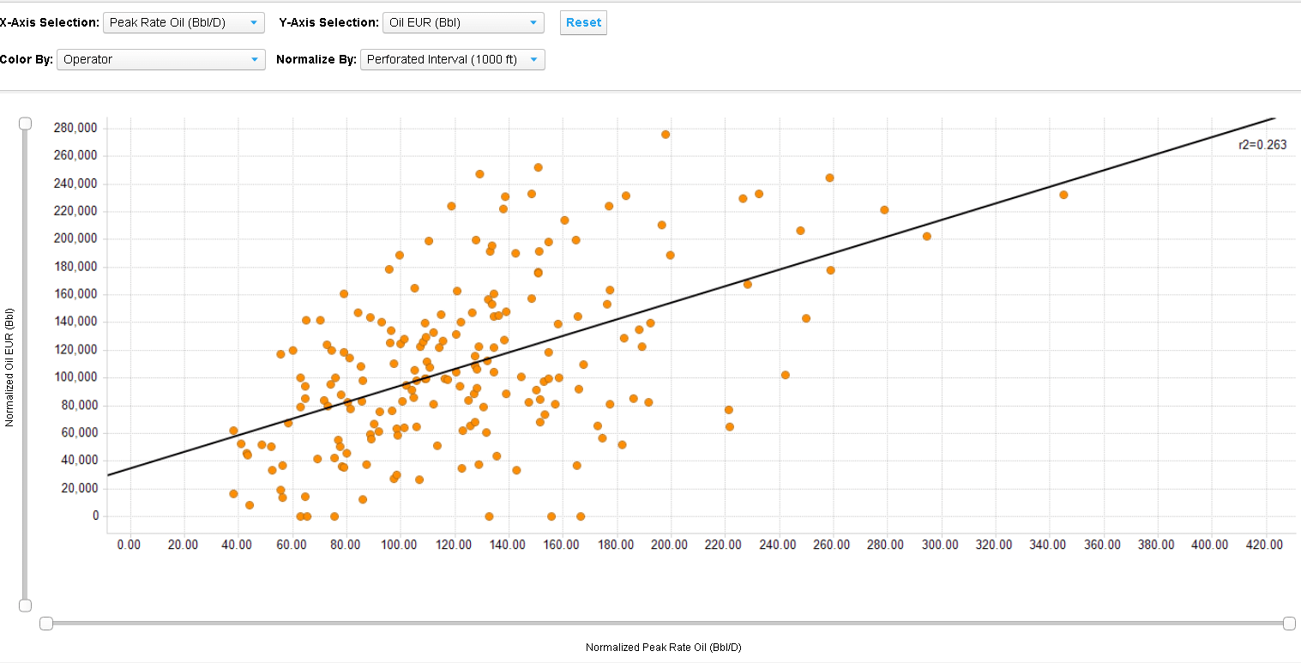Click the Reset button
This screenshot has width=1301, height=663.
[583, 23]
